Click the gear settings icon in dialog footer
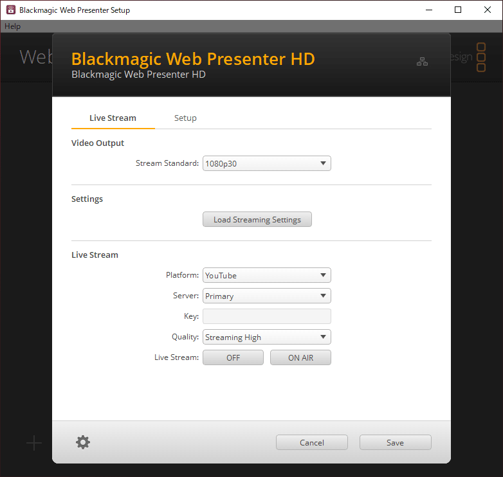The width and height of the screenshot is (503, 477). pos(83,442)
